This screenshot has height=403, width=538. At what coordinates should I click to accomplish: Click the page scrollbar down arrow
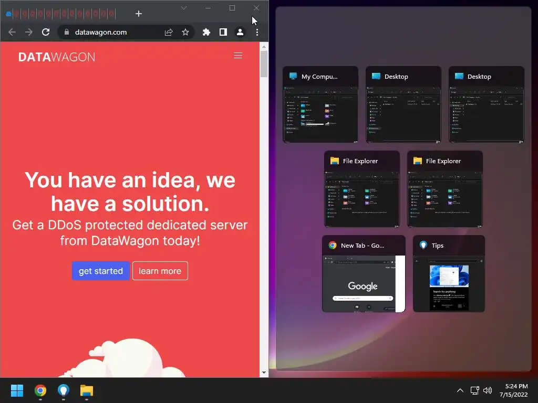(x=264, y=373)
